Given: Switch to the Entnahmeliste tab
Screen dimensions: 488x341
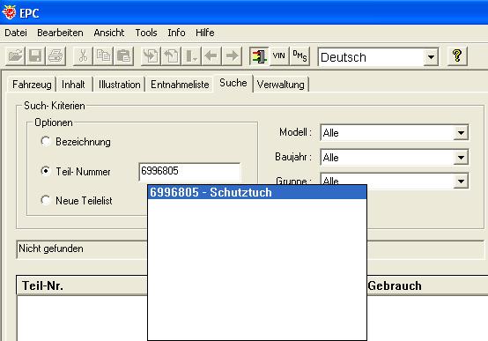Looking at the screenshot, I should [180, 85].
